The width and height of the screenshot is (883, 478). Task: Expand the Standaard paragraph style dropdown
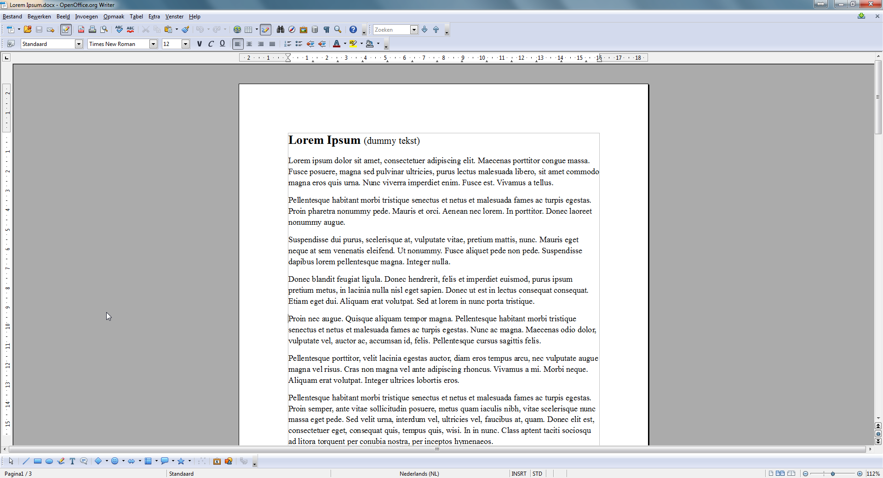click(x=79, y=44)
